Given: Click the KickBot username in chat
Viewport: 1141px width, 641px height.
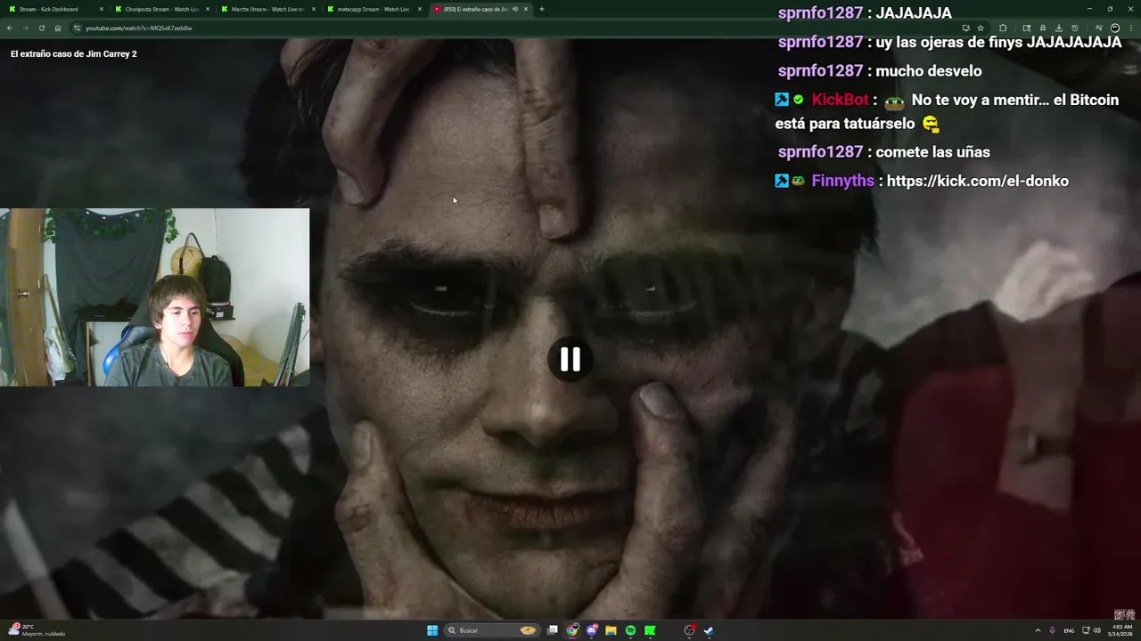Looking at the screenshot, I should (x=840, y=100).
